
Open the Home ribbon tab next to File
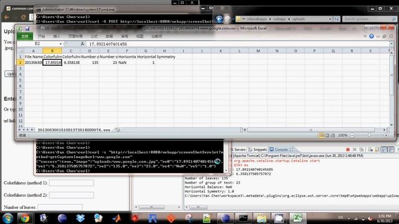[41, 36]
